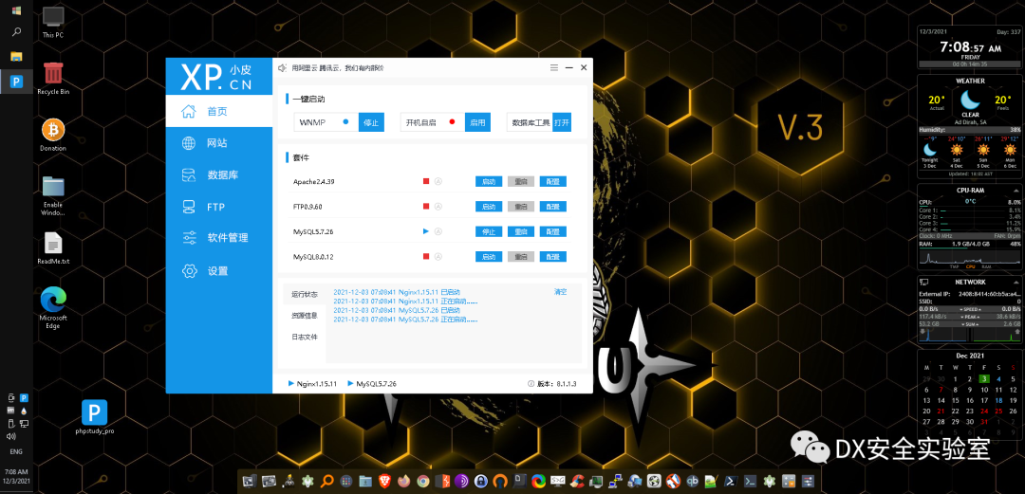Go to the 首页 home page
The height and width of the screenshot is (494, 1025).
(x=219, y=111)
